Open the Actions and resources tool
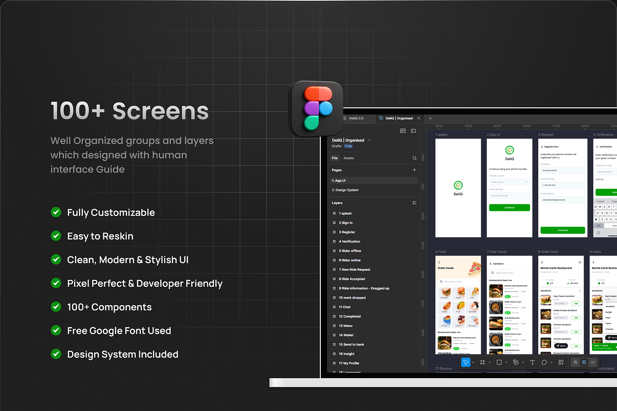 click(561, 362)
